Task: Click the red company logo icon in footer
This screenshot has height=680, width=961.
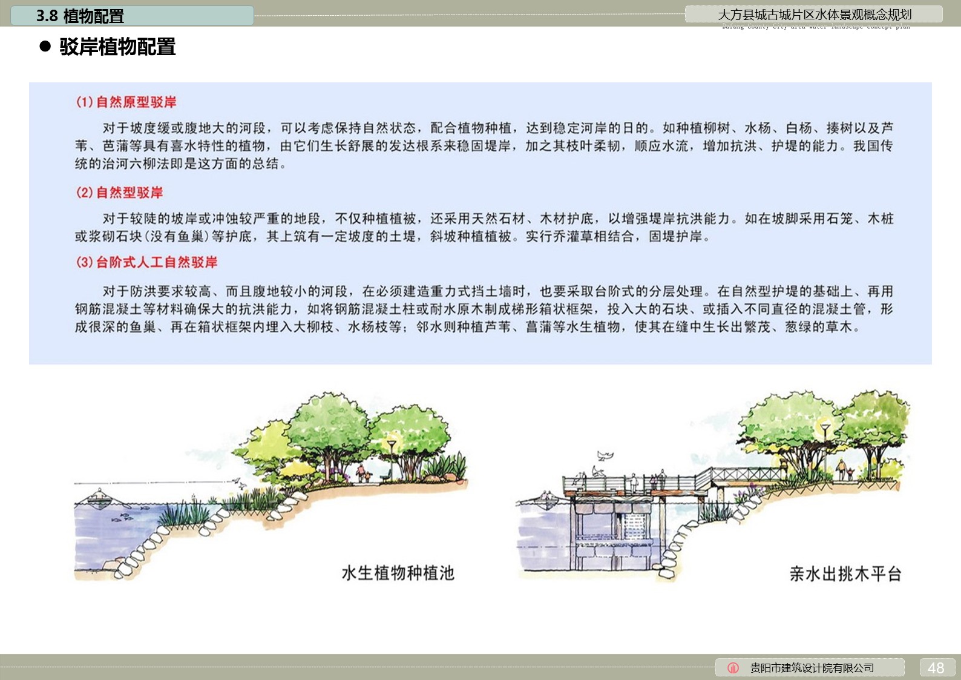Action: coord(733,668)
